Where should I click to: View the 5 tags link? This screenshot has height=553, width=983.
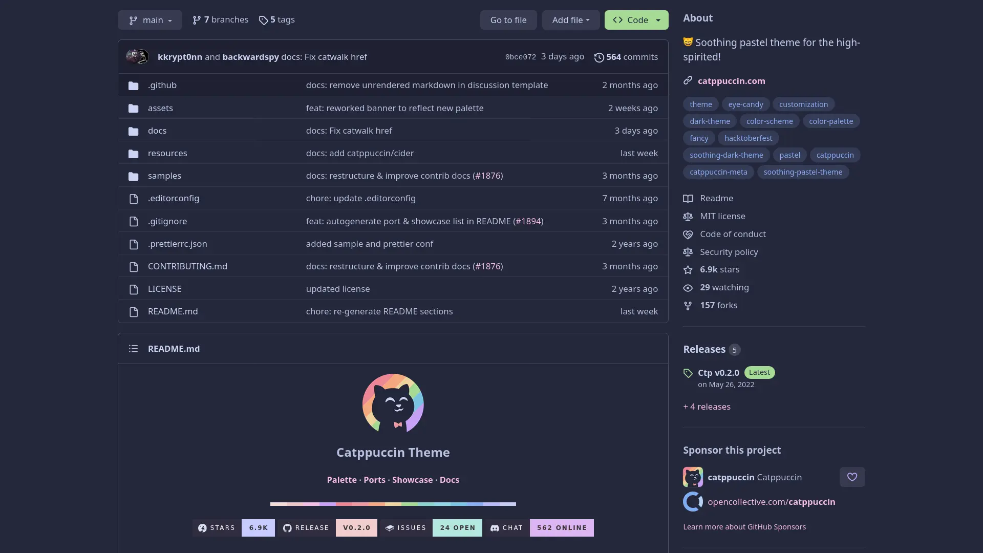(x=277, y=20)
